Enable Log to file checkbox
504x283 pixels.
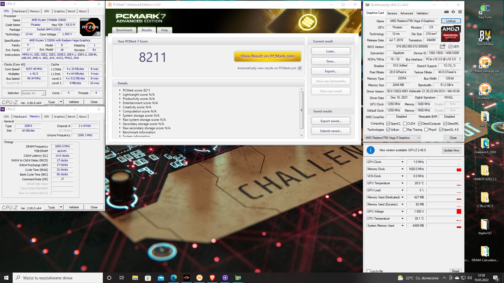[x=369, y=271]
